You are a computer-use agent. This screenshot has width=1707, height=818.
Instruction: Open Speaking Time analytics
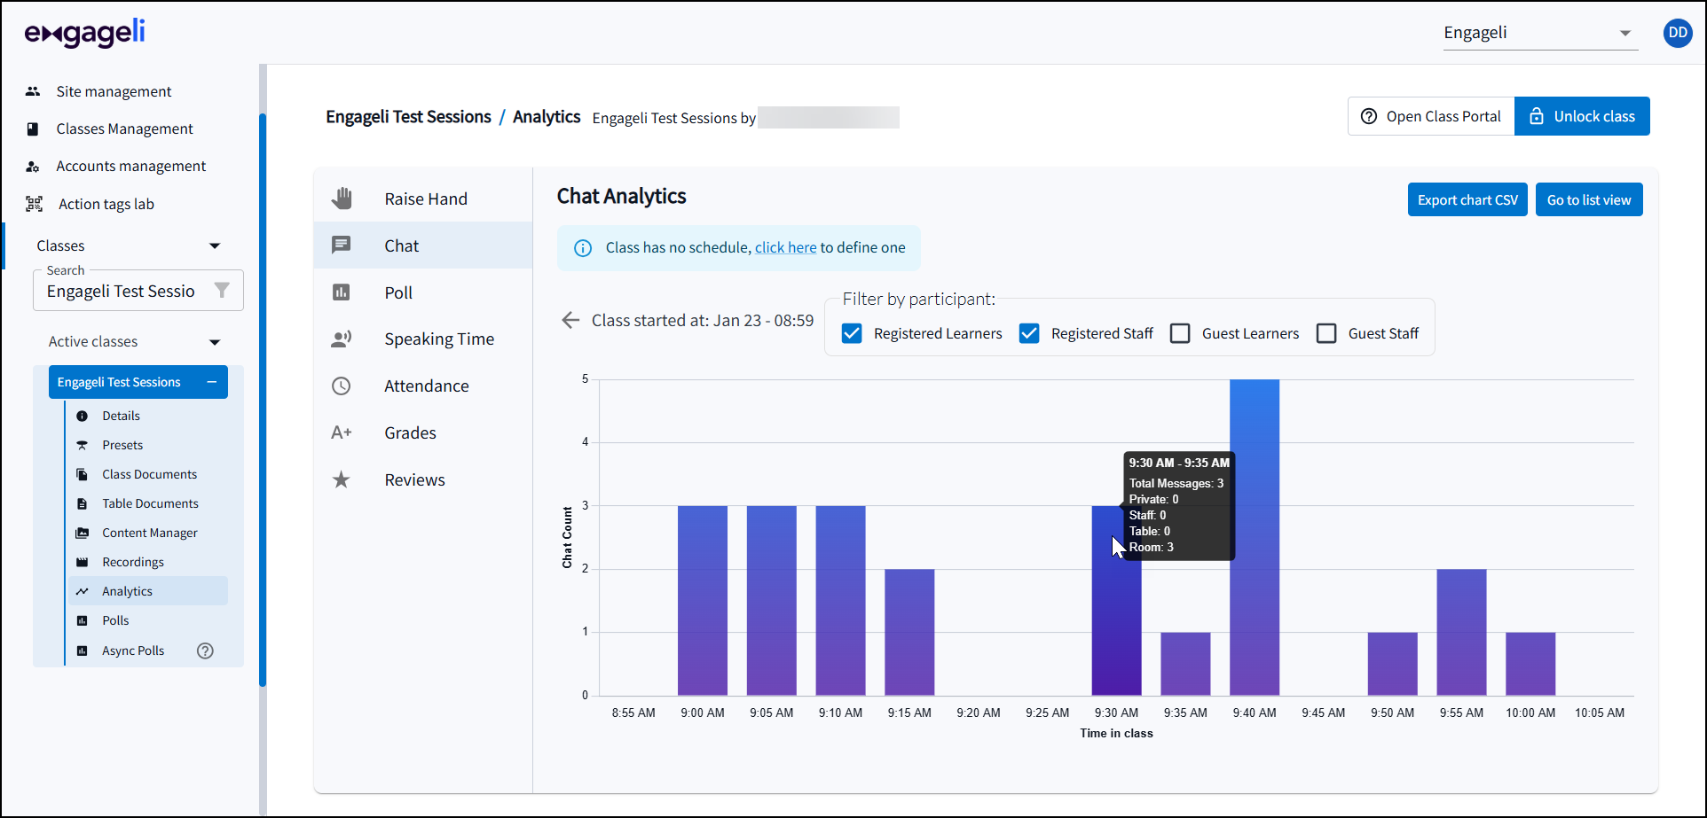point(423,339)
